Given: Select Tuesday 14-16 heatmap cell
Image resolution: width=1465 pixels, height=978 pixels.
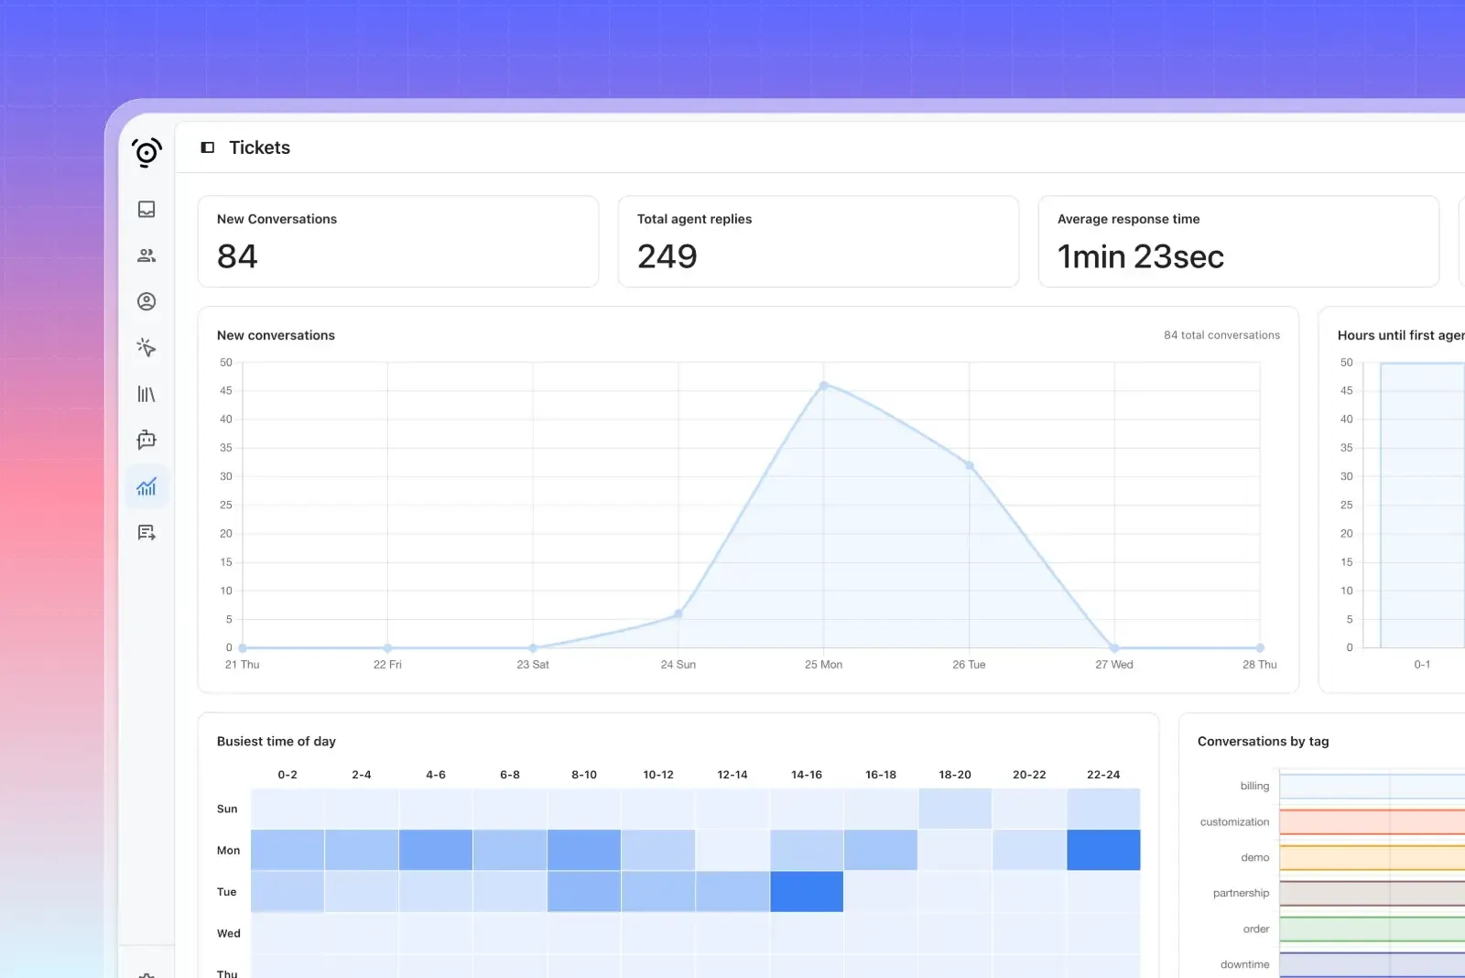Looking at the screenshot, I should [x=807, y=891].
